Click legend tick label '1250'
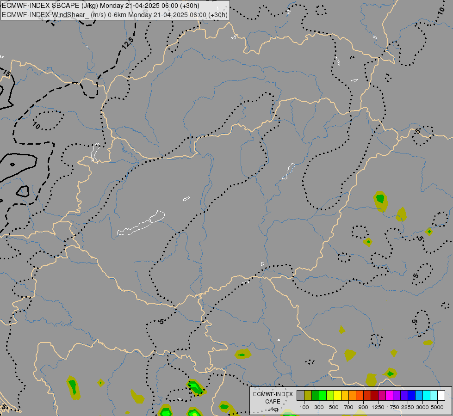453x416 pixels. [x=378, y=407]
